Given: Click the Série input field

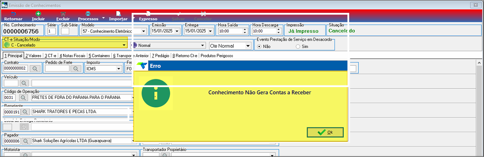Looking at the screenshot, I should click(x=52, y=31).
